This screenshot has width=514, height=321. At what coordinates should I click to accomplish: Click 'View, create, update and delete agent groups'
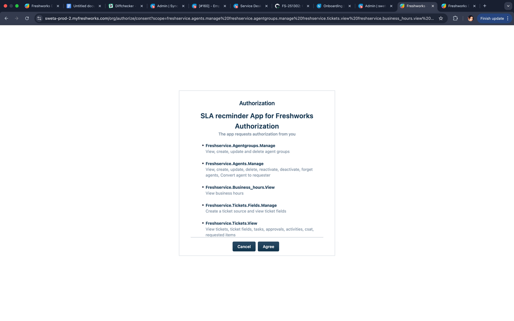[x=248, y=151]
